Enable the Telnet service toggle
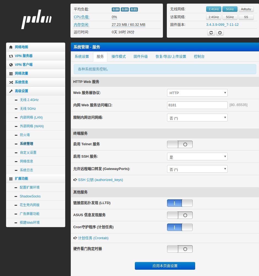This screenshot has height=276, width=259. pyautogui.click(x=180, y=144)
